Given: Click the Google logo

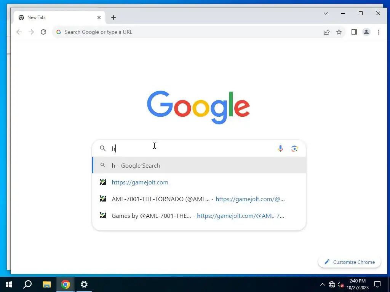Looking at the screenshot, I should [x=198, y=107].
